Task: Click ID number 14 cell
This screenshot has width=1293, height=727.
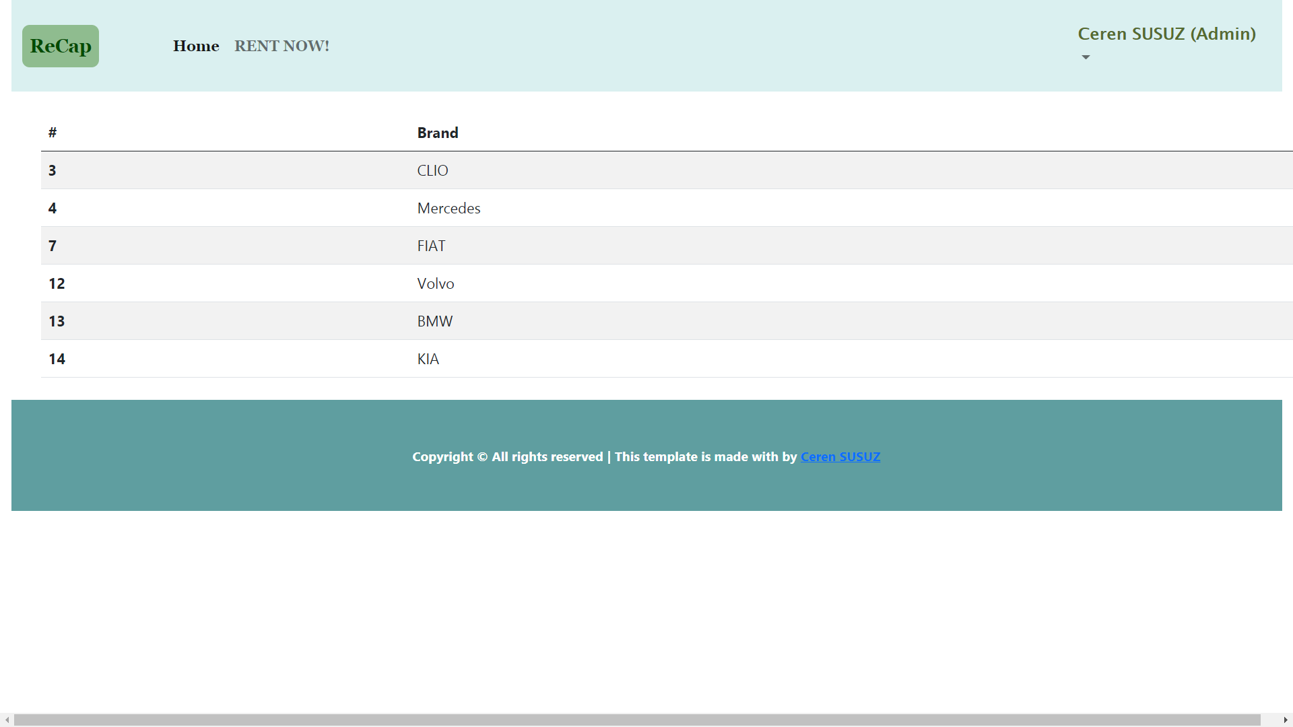Action: pyautogui.click(x=57, y=359)
